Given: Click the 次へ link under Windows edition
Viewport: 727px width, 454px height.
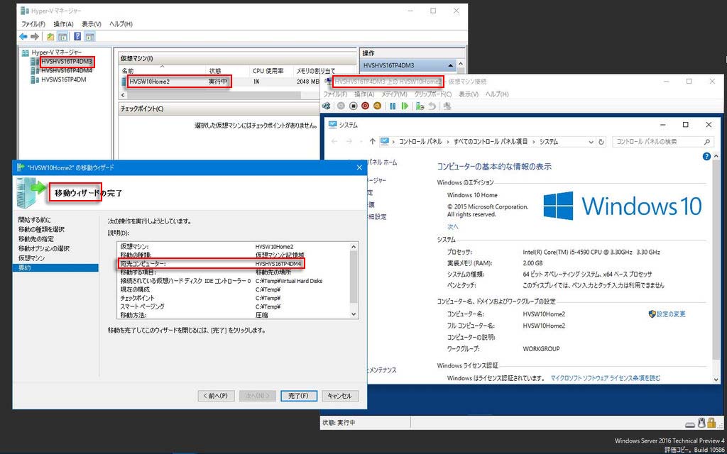Looking at the screenshot, I should [x=452, y=226].
